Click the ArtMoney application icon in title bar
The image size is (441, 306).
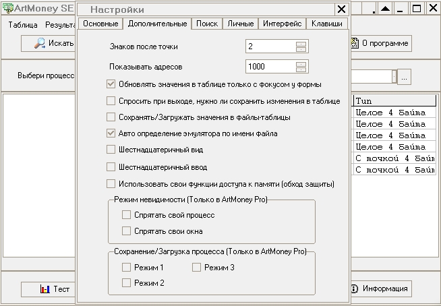[7, 8]
